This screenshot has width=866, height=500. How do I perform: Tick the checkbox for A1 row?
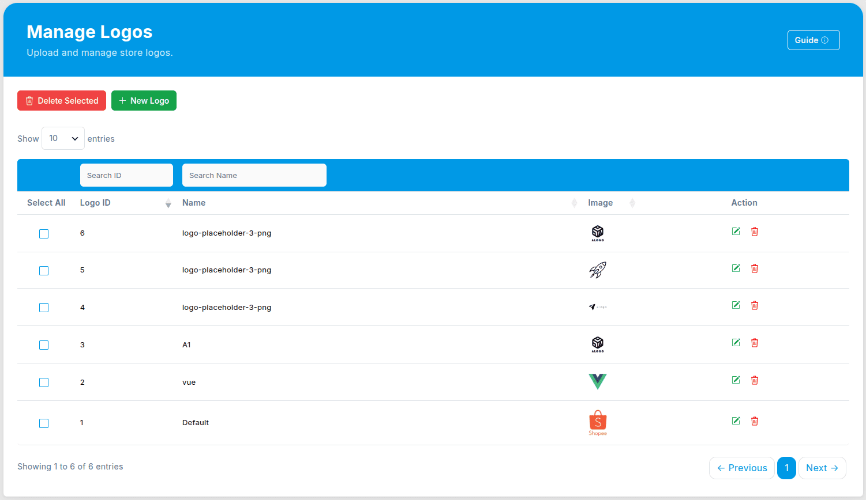click(44, 345)
